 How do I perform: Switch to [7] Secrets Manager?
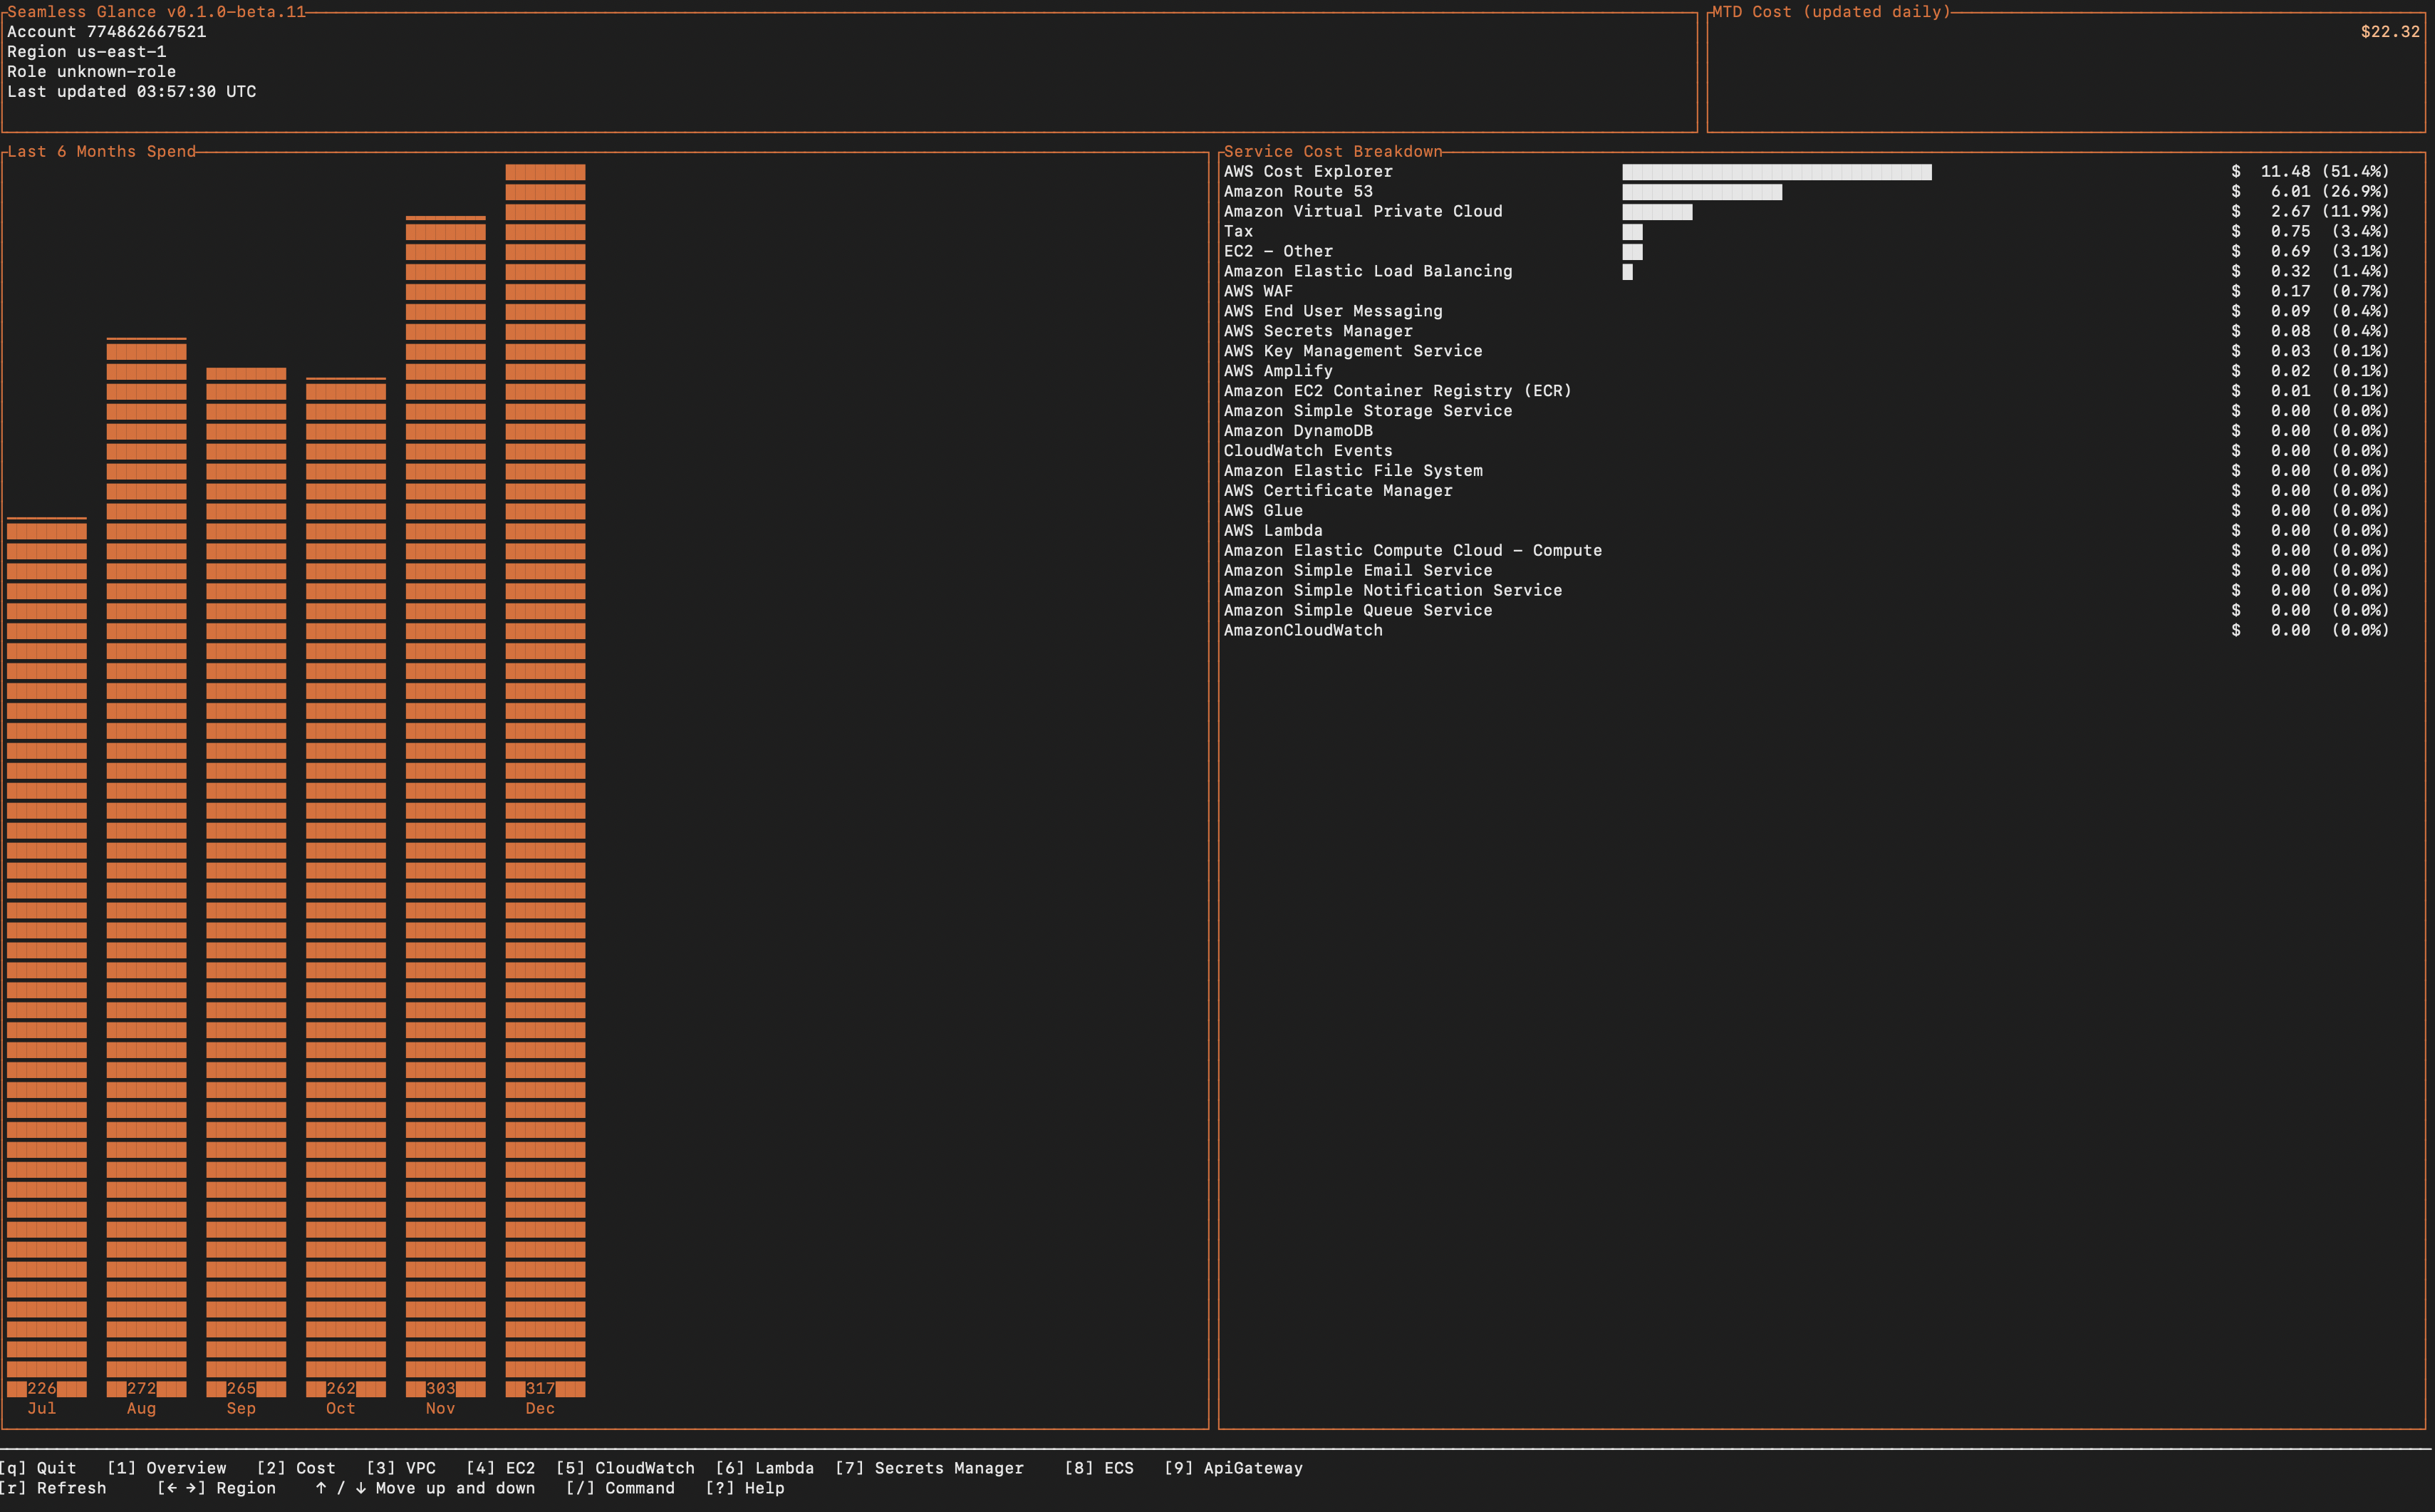coord(930,1468)
